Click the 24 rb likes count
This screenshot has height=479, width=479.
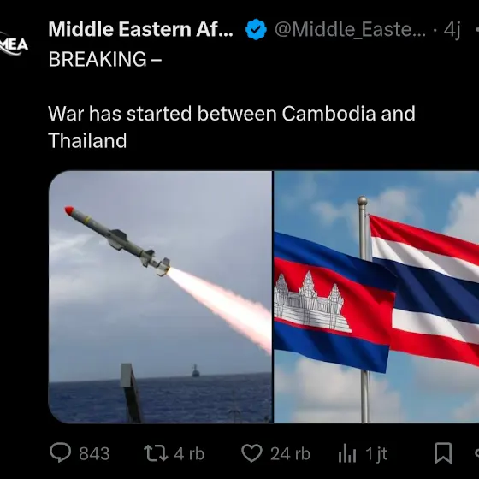point(290,453)
